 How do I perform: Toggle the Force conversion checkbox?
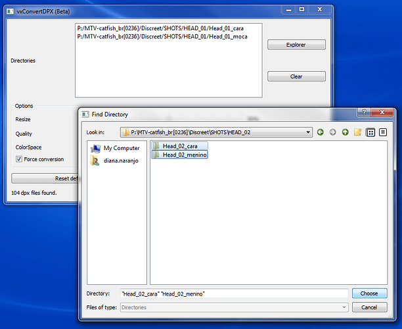pos(19,159)
